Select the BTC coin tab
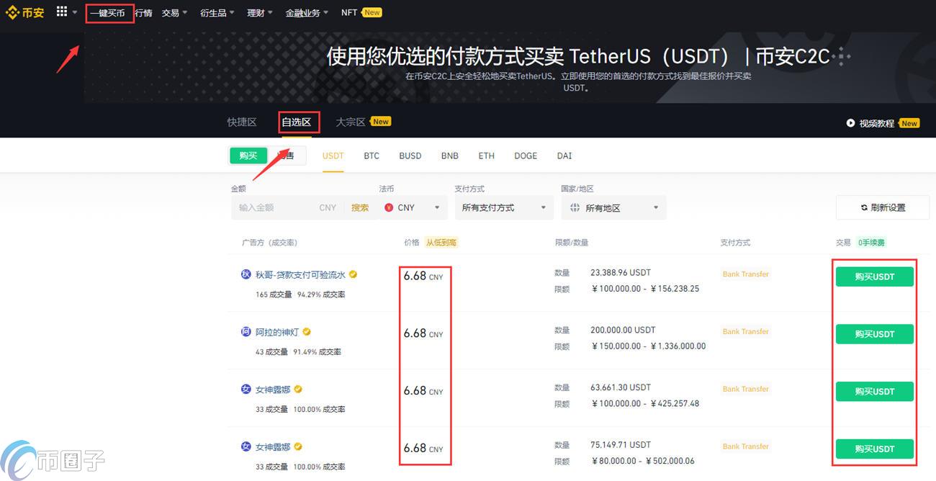 pyautogui.click(x=372, y=156)
